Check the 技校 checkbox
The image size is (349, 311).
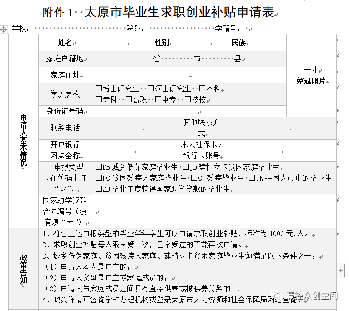187,99
